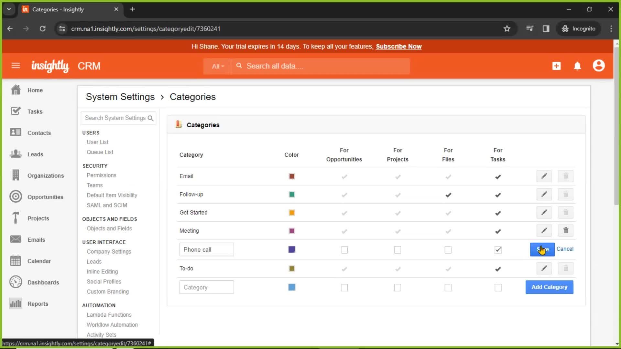
Task: Toggle For Opportunities checkbox for Phone call
Action: [344, 249]
